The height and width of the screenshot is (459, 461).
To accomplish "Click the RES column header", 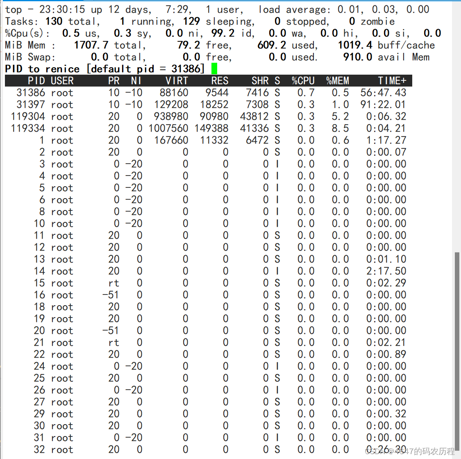I will [220, 81].
